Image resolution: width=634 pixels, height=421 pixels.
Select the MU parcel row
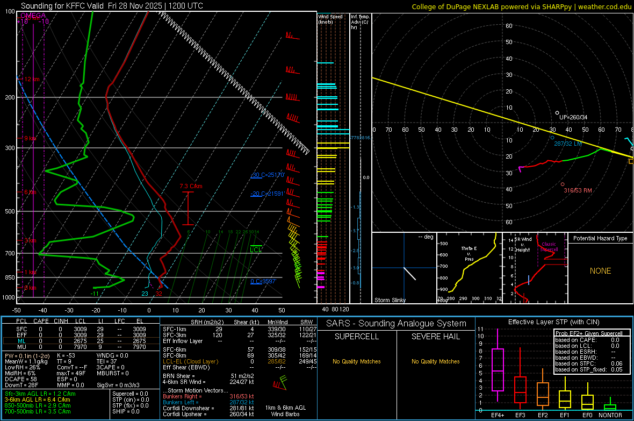point(81,347)
